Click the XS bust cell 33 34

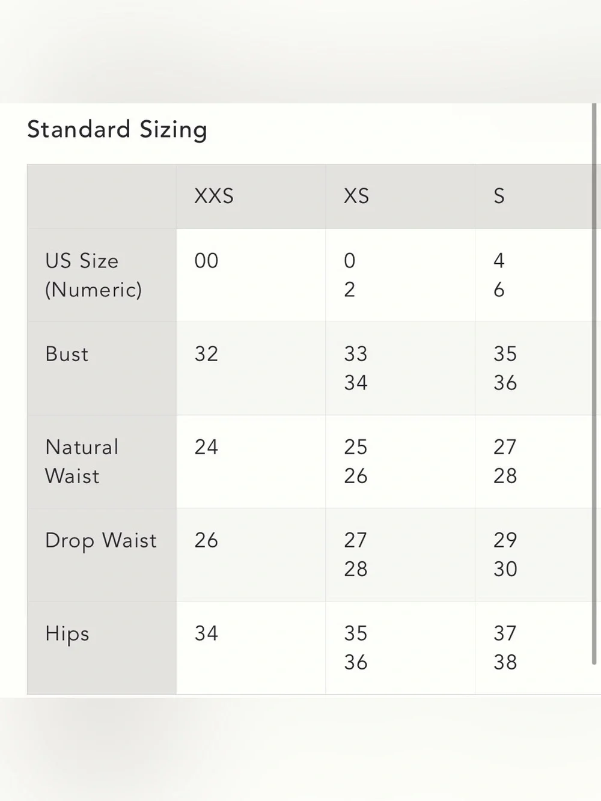(400, 368)
